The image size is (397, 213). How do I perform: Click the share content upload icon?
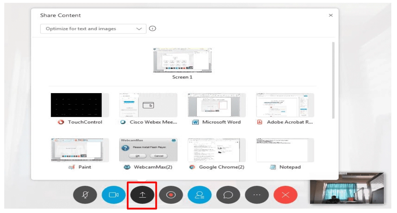tap(142, 195)
